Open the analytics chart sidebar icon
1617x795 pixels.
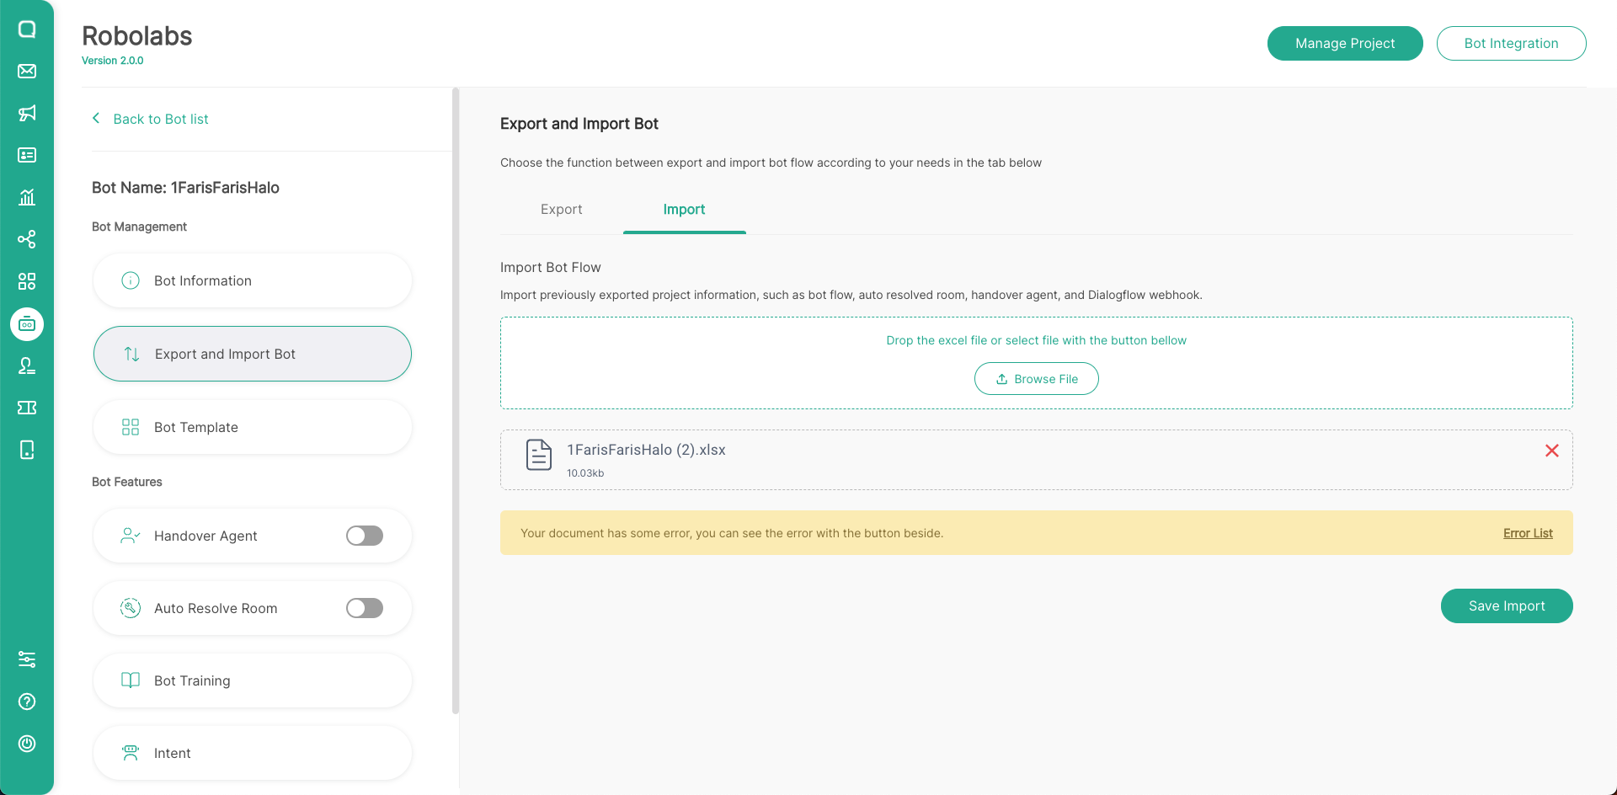click(27, 197)
